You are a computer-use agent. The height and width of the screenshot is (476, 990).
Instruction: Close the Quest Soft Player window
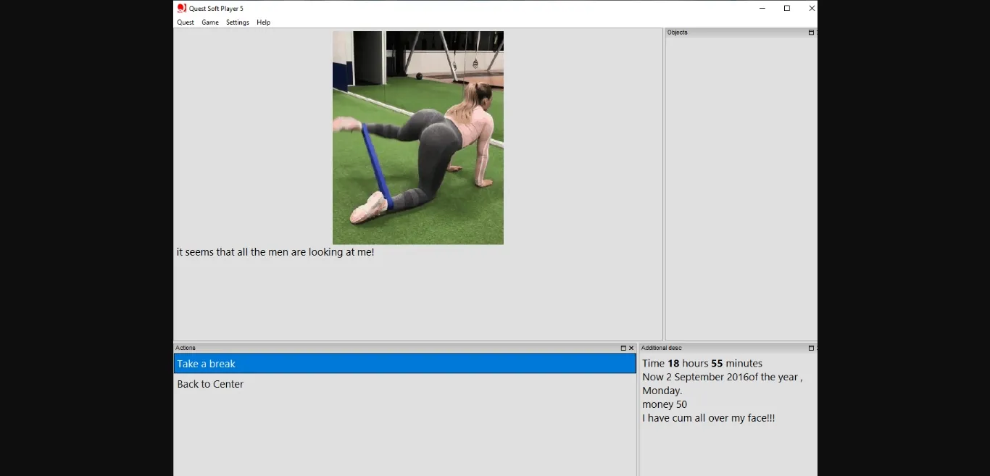coord(812,8)
